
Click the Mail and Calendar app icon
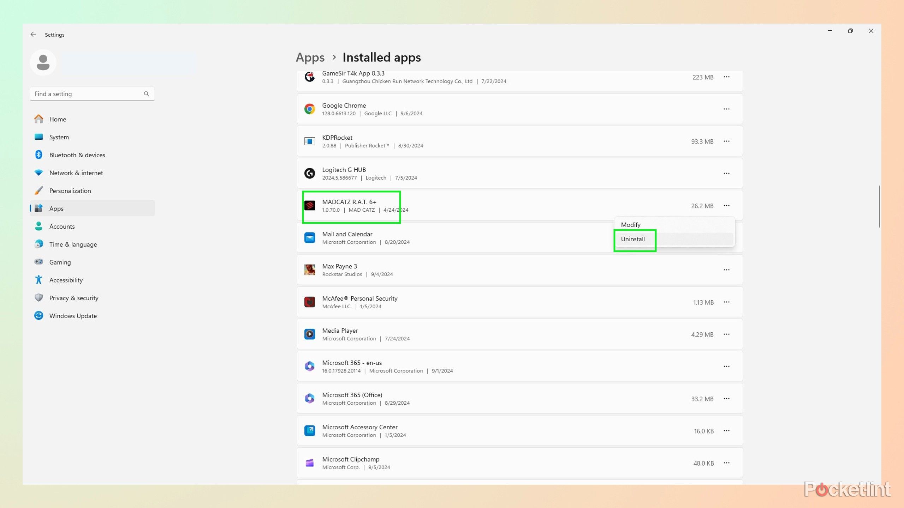coord(310,238)
